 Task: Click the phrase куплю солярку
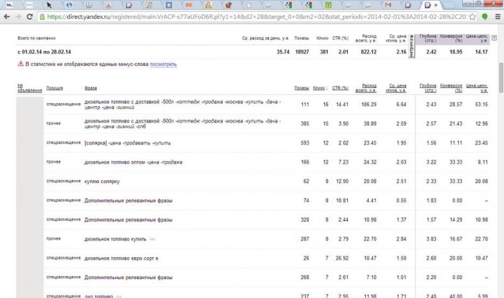(x=102, y=181)
